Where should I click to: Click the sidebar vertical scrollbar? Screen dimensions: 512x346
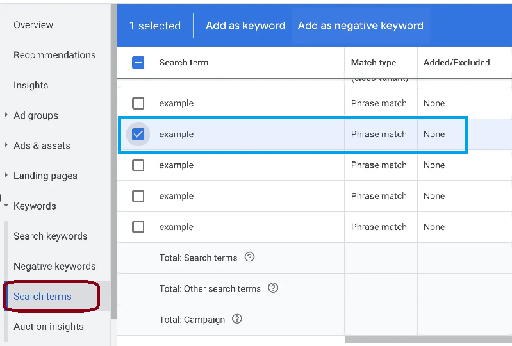pyautogui.click(x=113, y=161)
